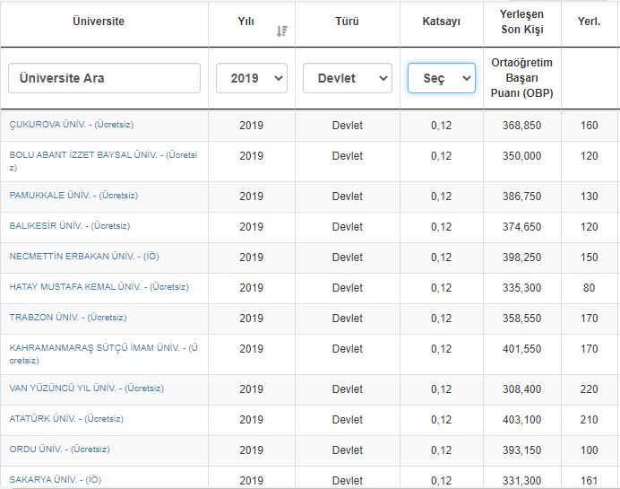The width and height of the screenshot is (620, 489).
Task: Open VAN YÜZÜNCÜ YIL ÜNİV. link
Action: (87, 388)
